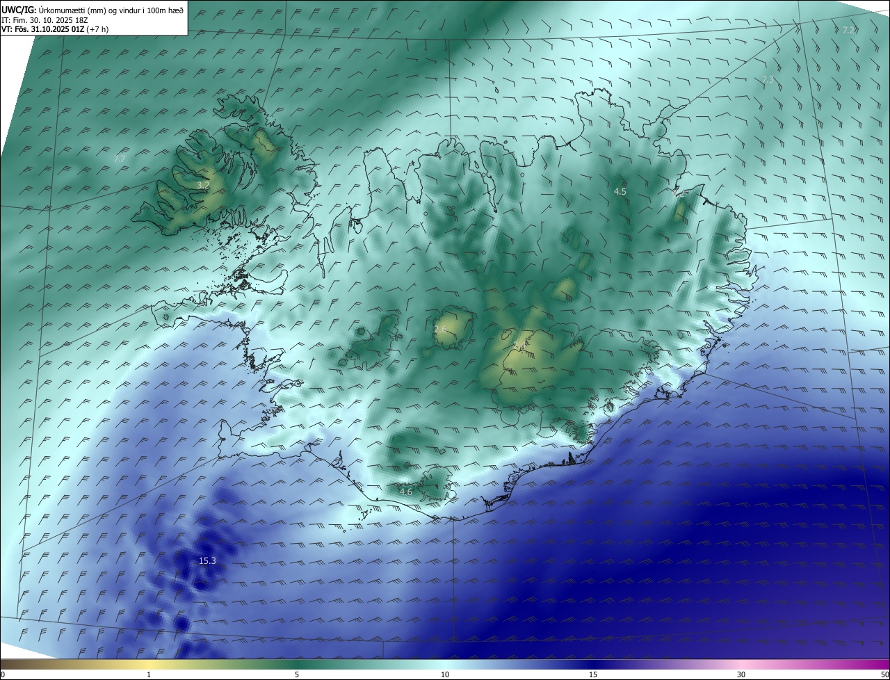Click the colorbar tick label 15

(593, 674)
